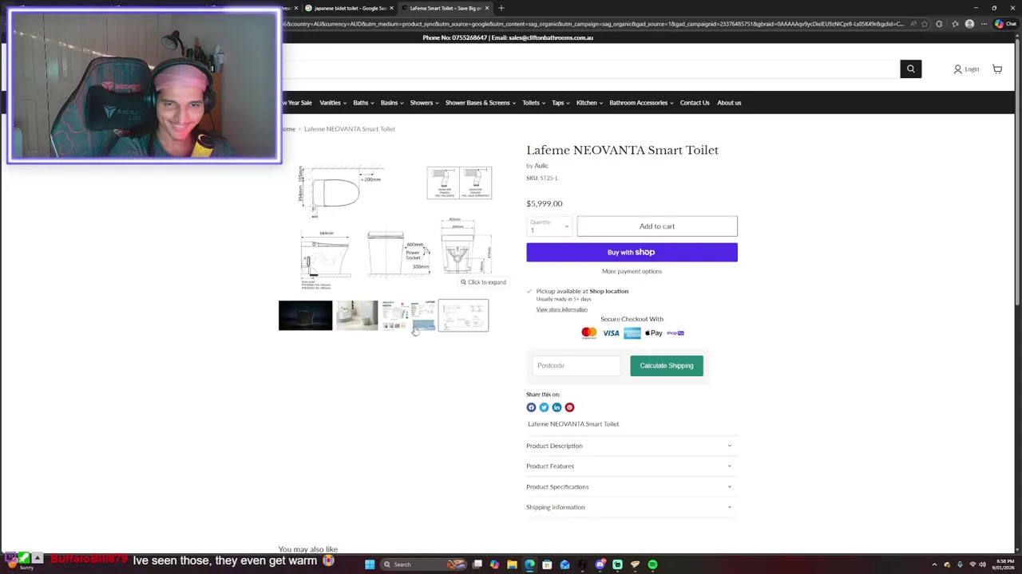Image resolution: width=1022 pixels, height=574 pixels.
Task: Expand the Product Description section
Action: click(x=631, y=446)
